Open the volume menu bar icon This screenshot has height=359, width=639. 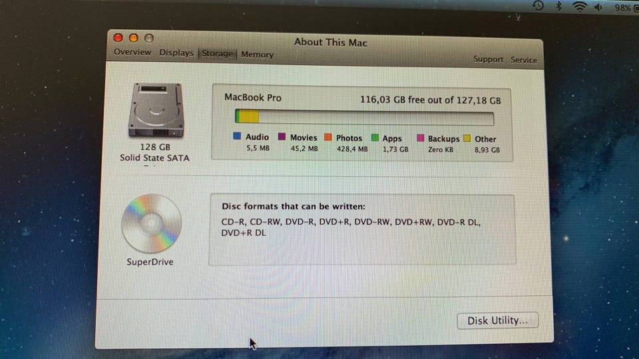coord(598,7)
